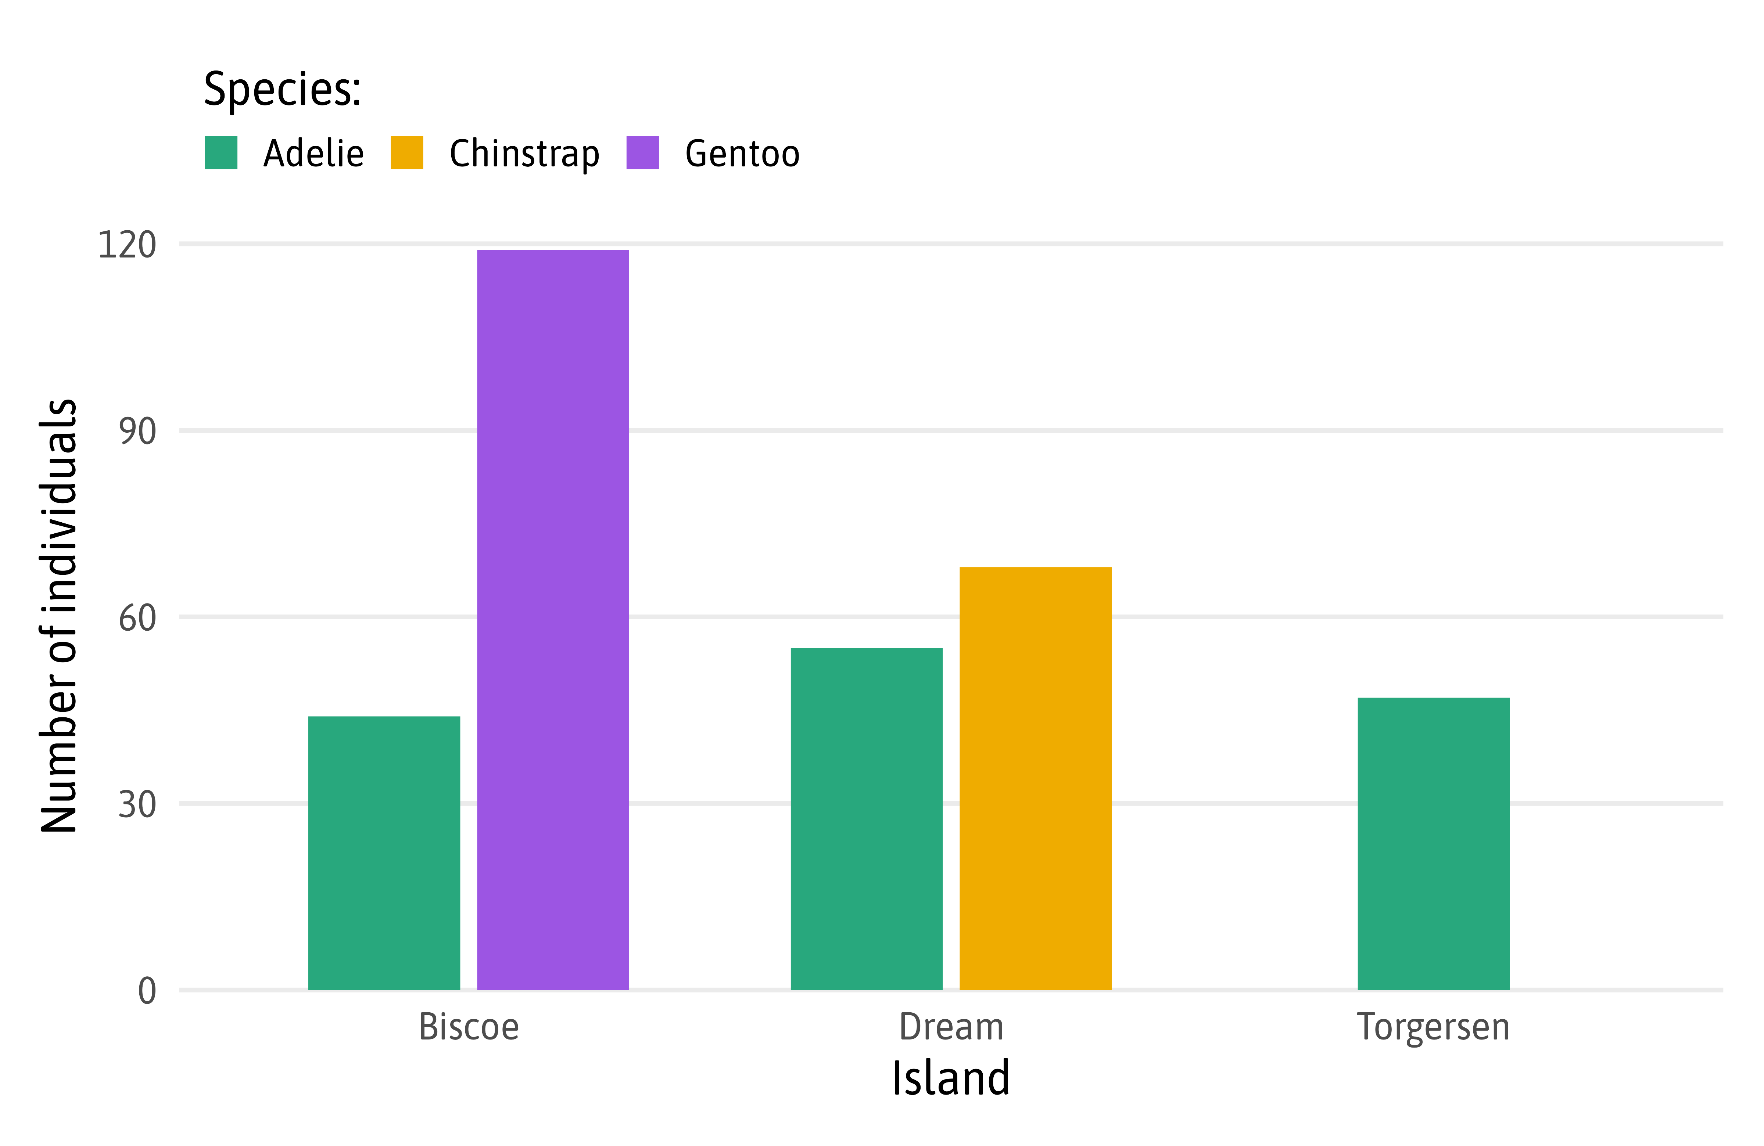
Task: Select the Chinstrap legend label text
Action: pyautogui.click(x=524, y=154)
